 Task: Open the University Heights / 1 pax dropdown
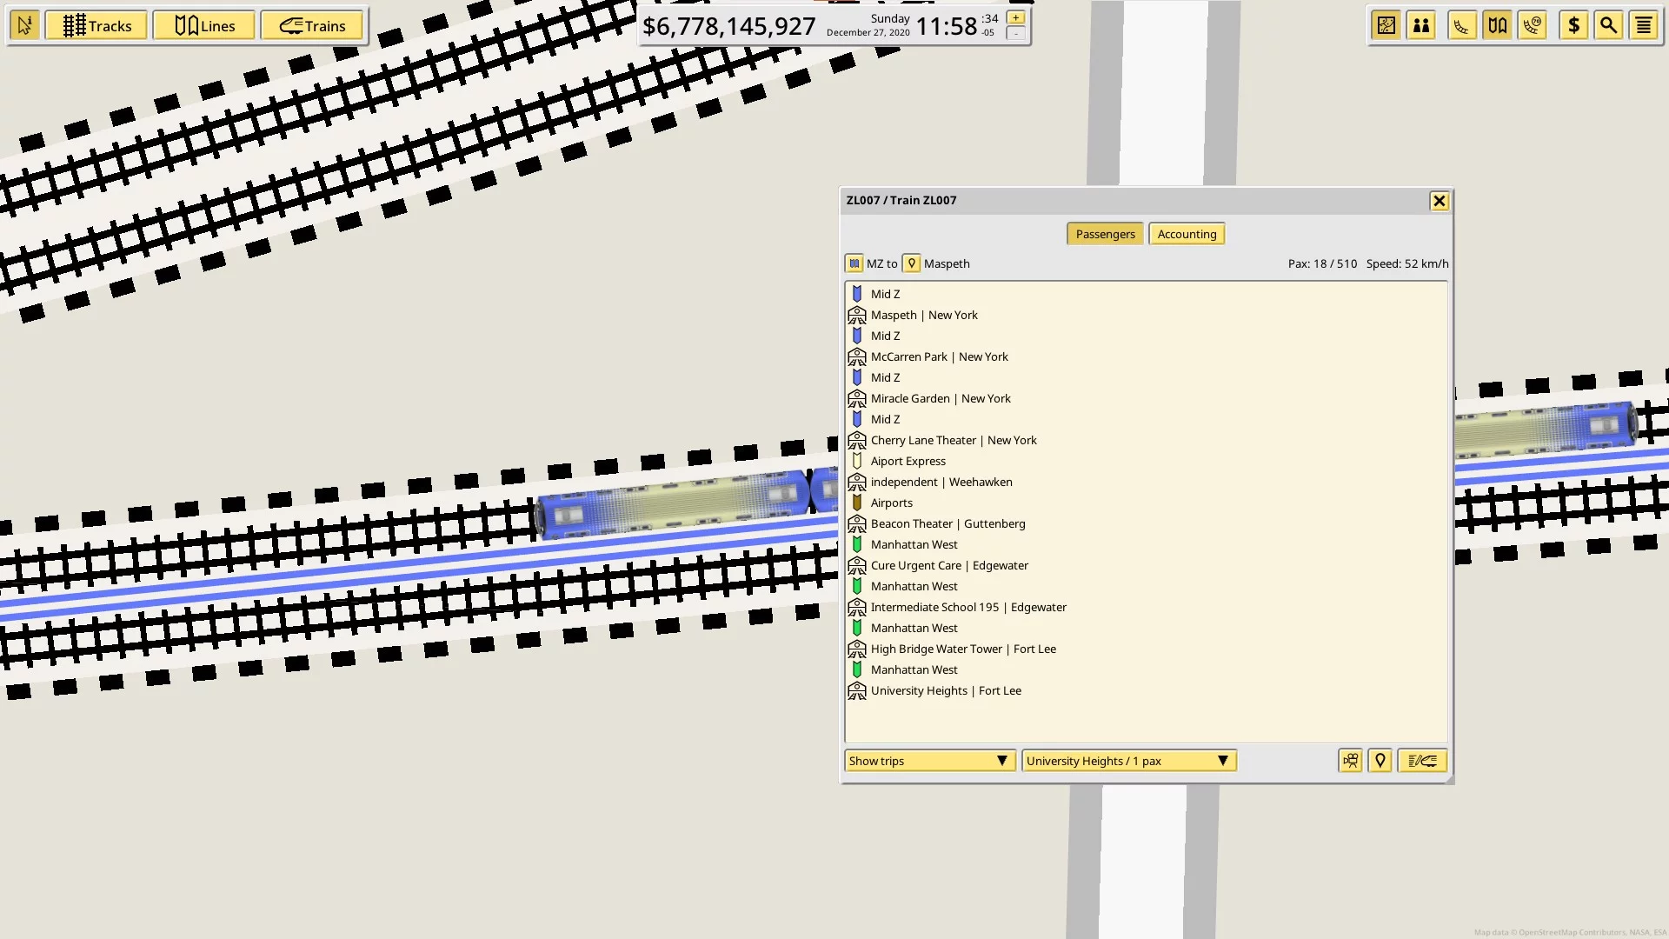1128,761
